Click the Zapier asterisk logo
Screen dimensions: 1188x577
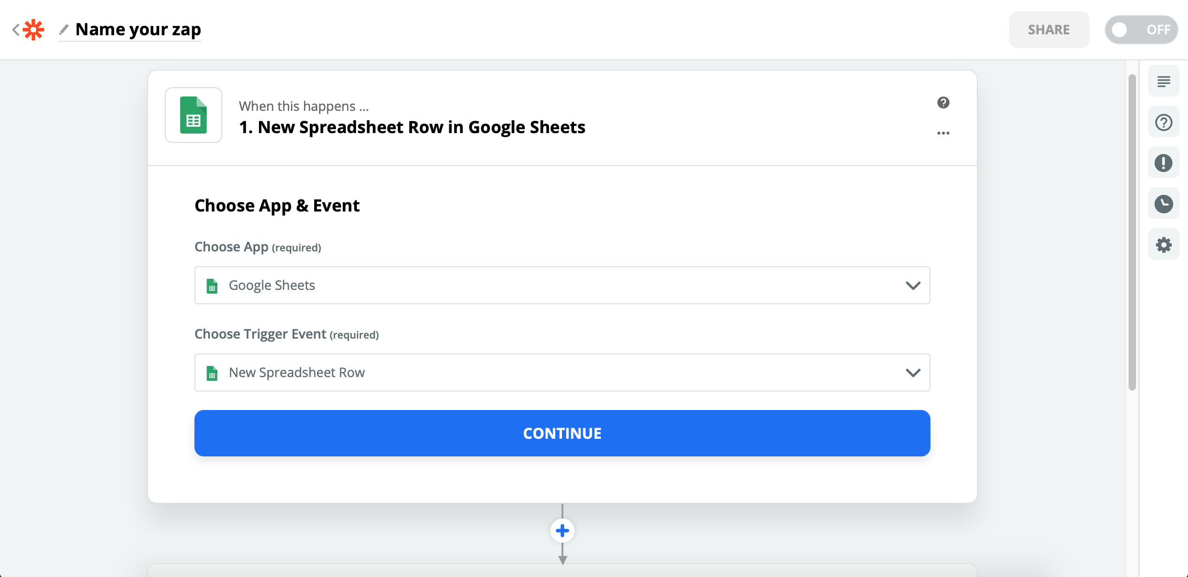[x=33, y=30]
